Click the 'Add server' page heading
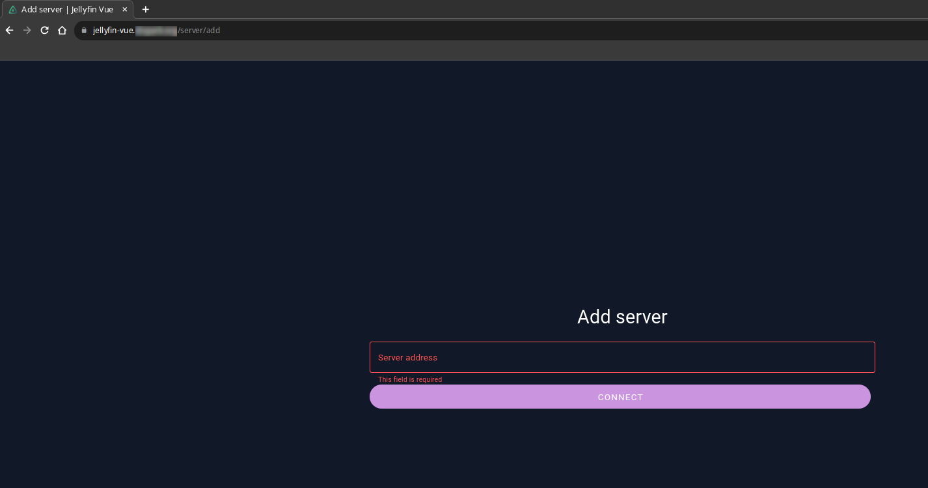This screenshot has width=928, height=488. [621, 317]
